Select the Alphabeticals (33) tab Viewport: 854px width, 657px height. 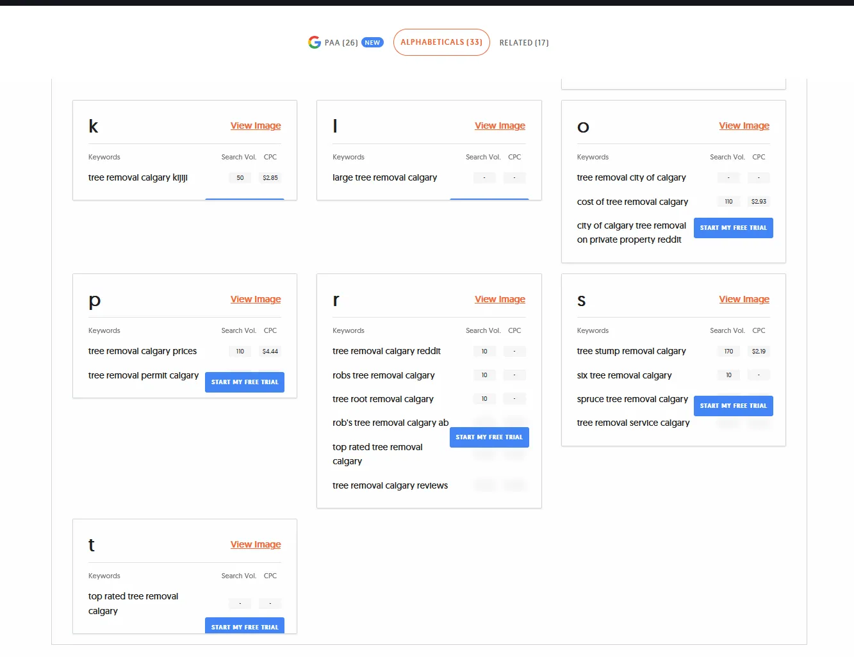[x=441, y=42]
